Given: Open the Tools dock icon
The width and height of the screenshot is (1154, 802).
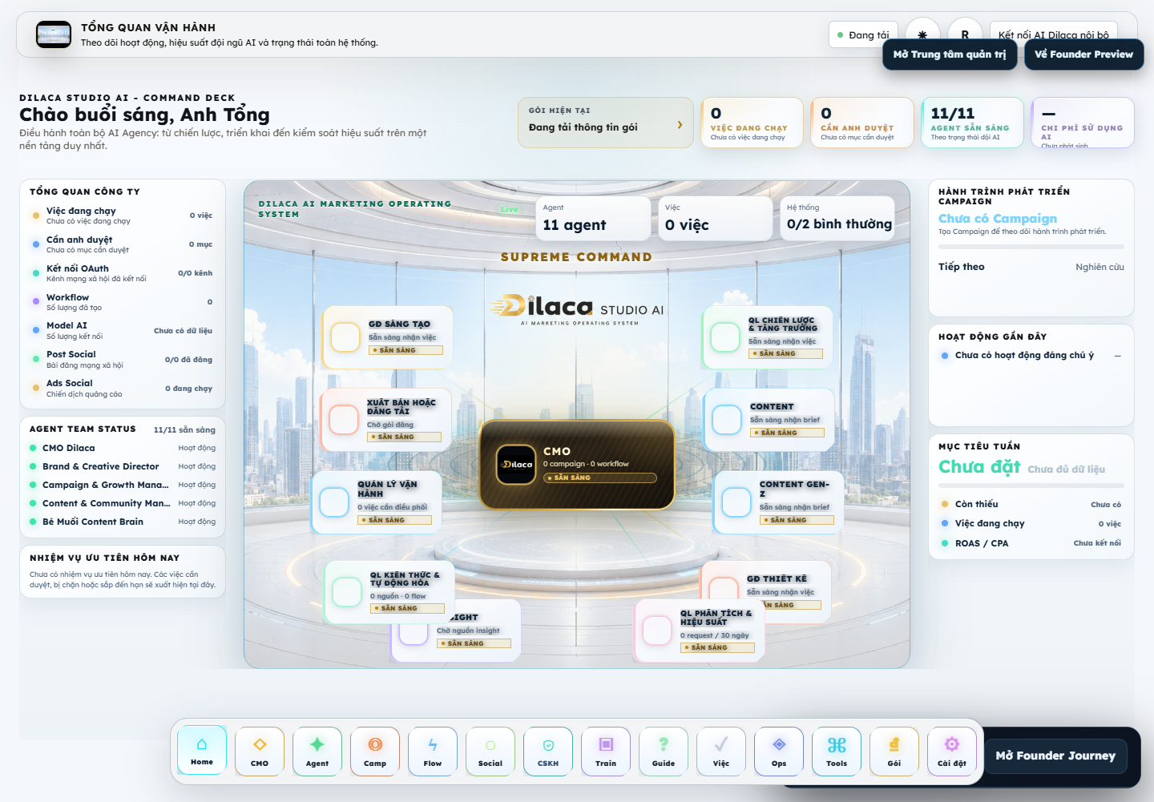Looking at the screenshot, I should pyautogui.click(x=837, y=751).
